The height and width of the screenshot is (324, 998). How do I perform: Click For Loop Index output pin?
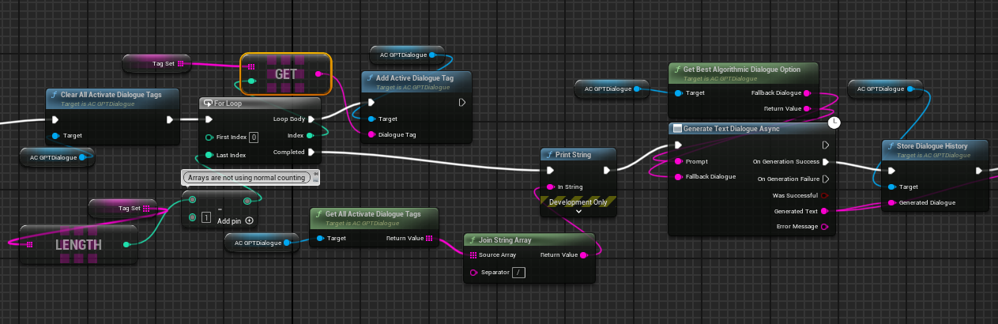[x=311, y=136]
